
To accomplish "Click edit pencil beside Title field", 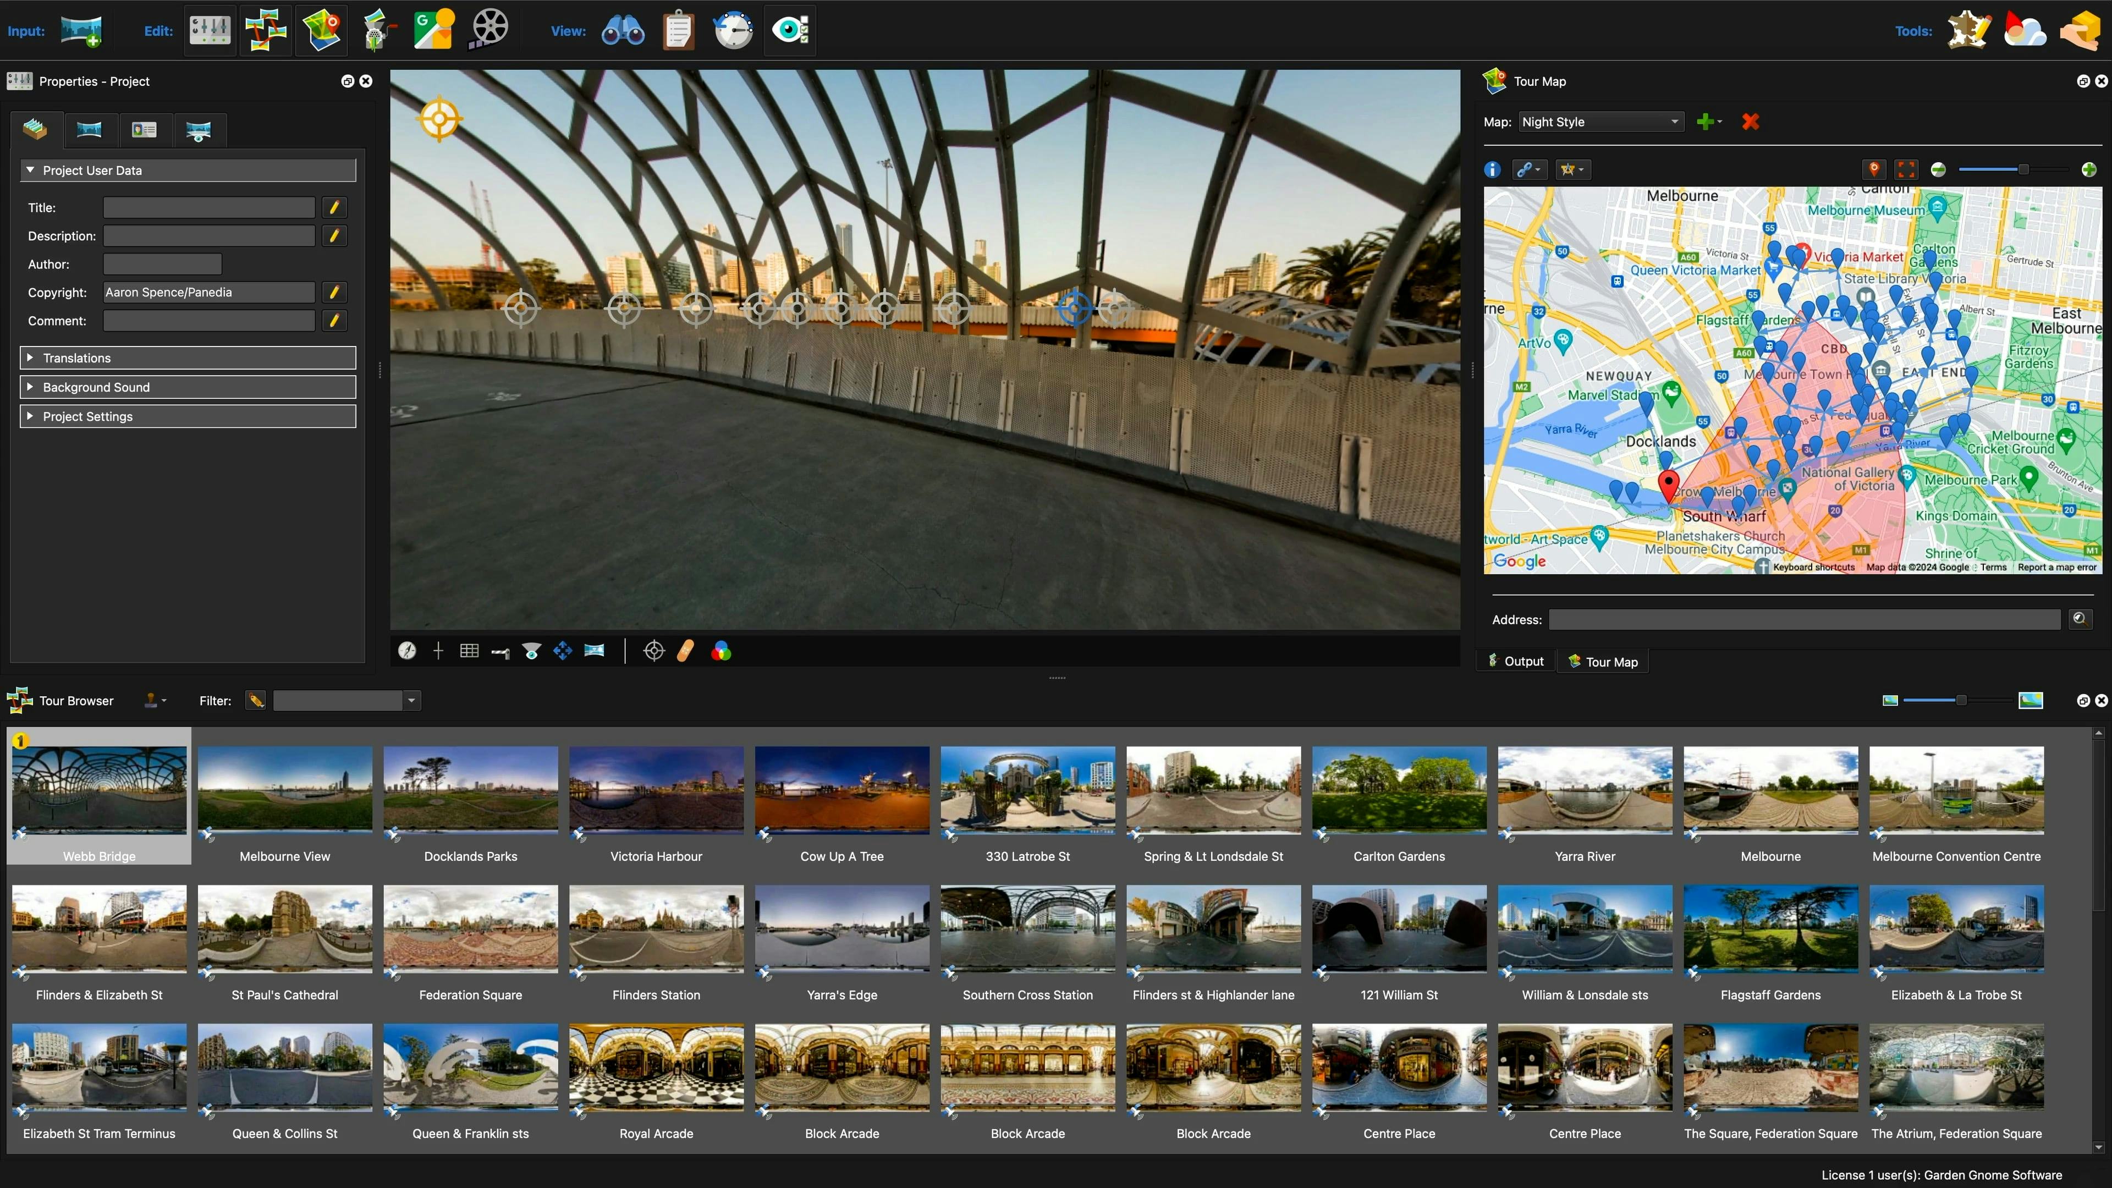I will click(x=334, y=207).
